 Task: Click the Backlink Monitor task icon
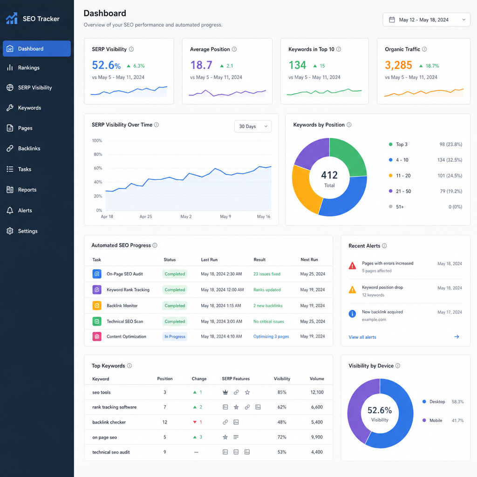97,306
